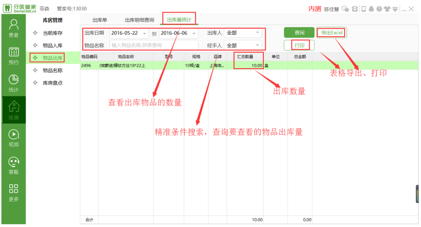Click the telephone icon in title bar
This screenshot has width=421, height=227.
(354, 9)
